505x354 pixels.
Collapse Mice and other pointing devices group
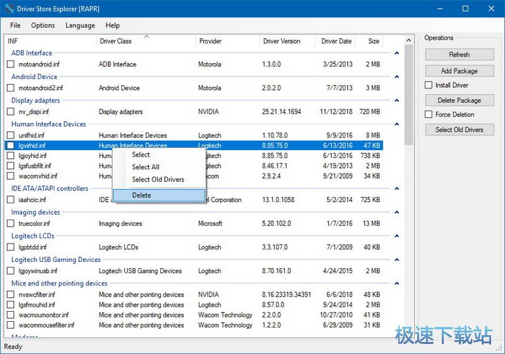tap(397, 283)
